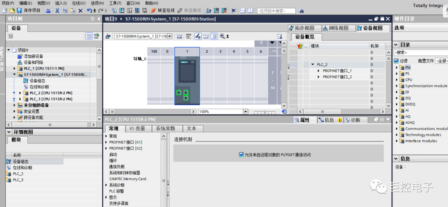Uncheck the 过滤 filter checkbox in catalog
Viewport: 448px width, 207px height.
tap(396, 61)
